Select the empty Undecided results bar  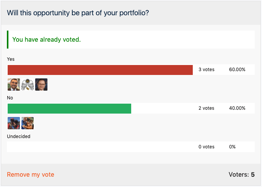point(100,147)
